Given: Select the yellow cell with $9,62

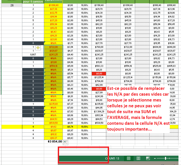Looking at the screenshot, I should pos(53,127).
